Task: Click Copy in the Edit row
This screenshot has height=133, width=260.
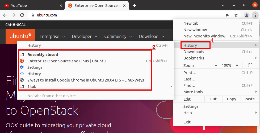Action: tap(232, 99)
